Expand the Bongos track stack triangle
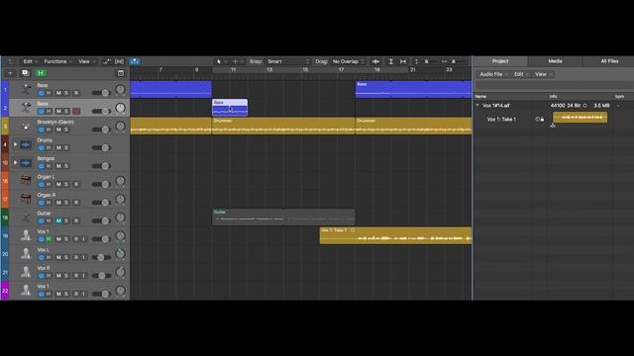Viewport: 634px width, 356px height. 16,162
